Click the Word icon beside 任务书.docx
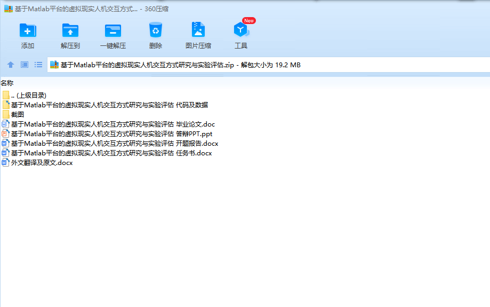 pos(6,153)
